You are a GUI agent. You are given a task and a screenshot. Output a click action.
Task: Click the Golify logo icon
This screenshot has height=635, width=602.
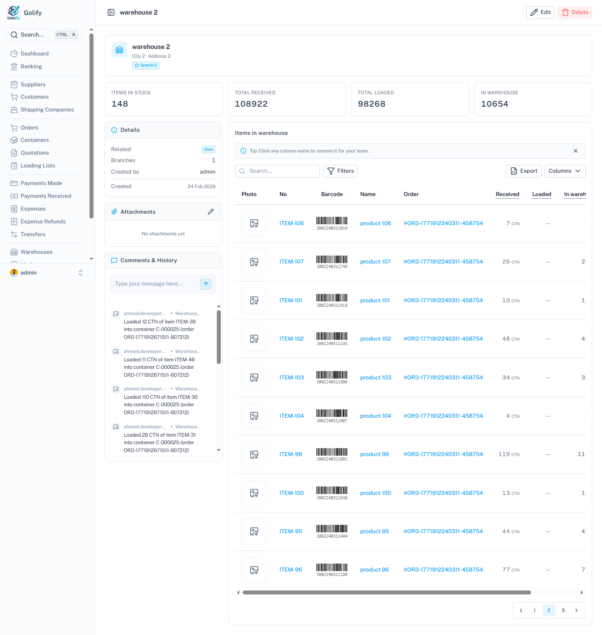pyautogui.click(x=14, y=12)
